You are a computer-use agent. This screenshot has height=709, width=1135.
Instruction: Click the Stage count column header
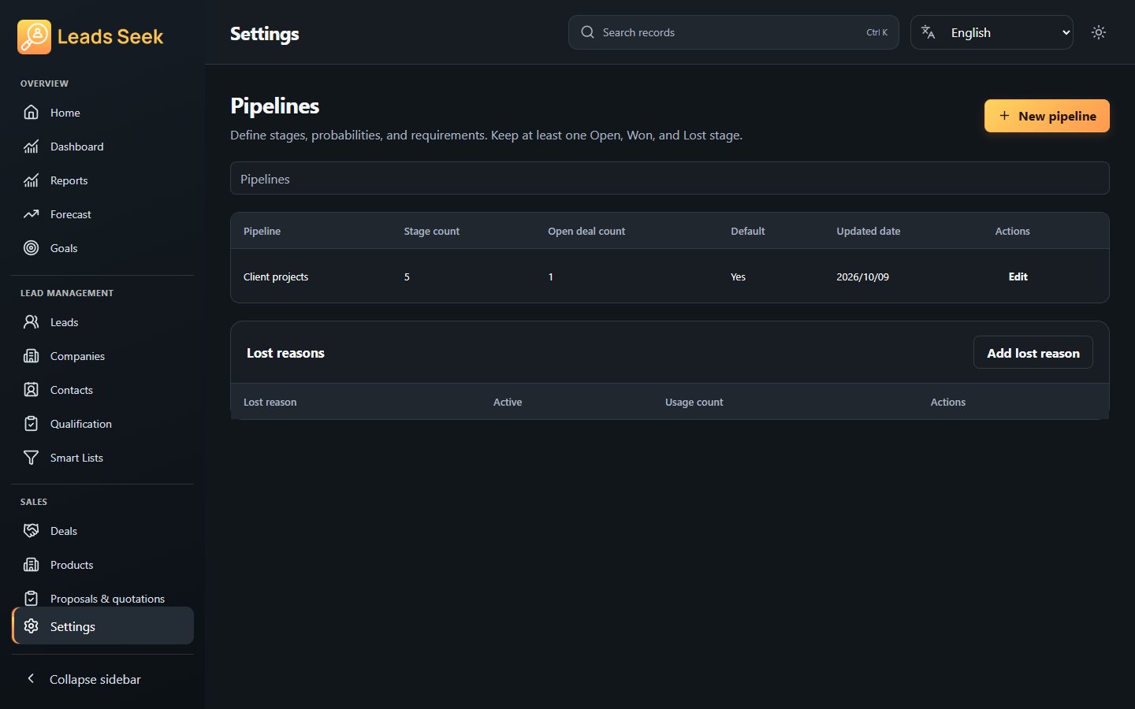tap(431, 231)
